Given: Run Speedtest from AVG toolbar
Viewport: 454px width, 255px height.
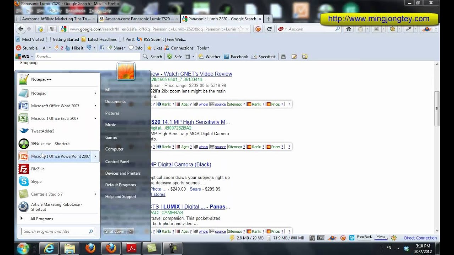Looking at the screenshot, I should coord(264,57).
